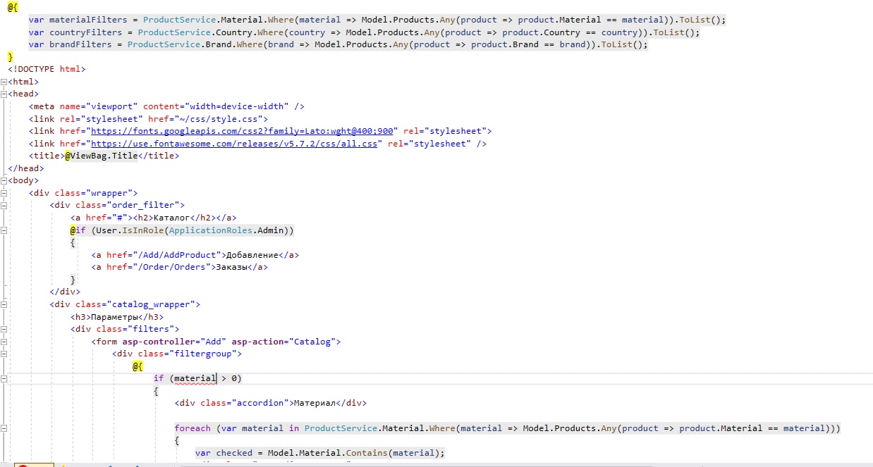This screenshot has width=873, height=467.
Task: Collapse the div class="filtergroup" block
Action: pyautogui.click(x=4, y=354)
